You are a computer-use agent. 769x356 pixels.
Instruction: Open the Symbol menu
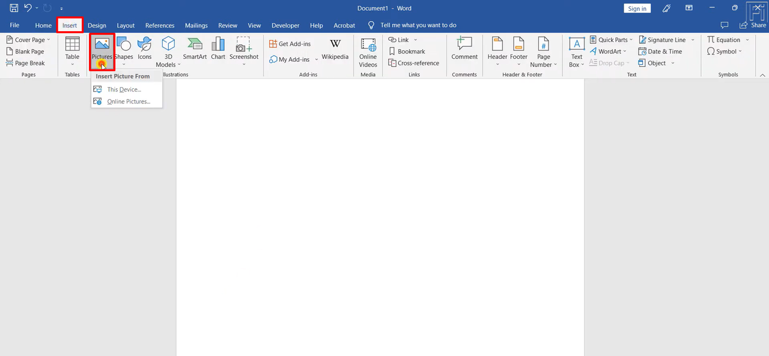click(x=725, y=52)
